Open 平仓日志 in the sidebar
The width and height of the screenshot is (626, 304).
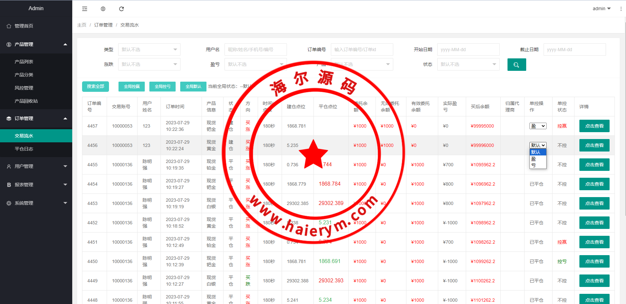pyautogui.click(x=24, y=149)
